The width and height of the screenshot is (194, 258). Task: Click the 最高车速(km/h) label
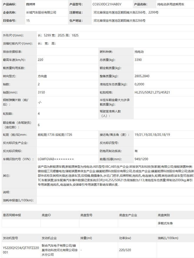14,60
